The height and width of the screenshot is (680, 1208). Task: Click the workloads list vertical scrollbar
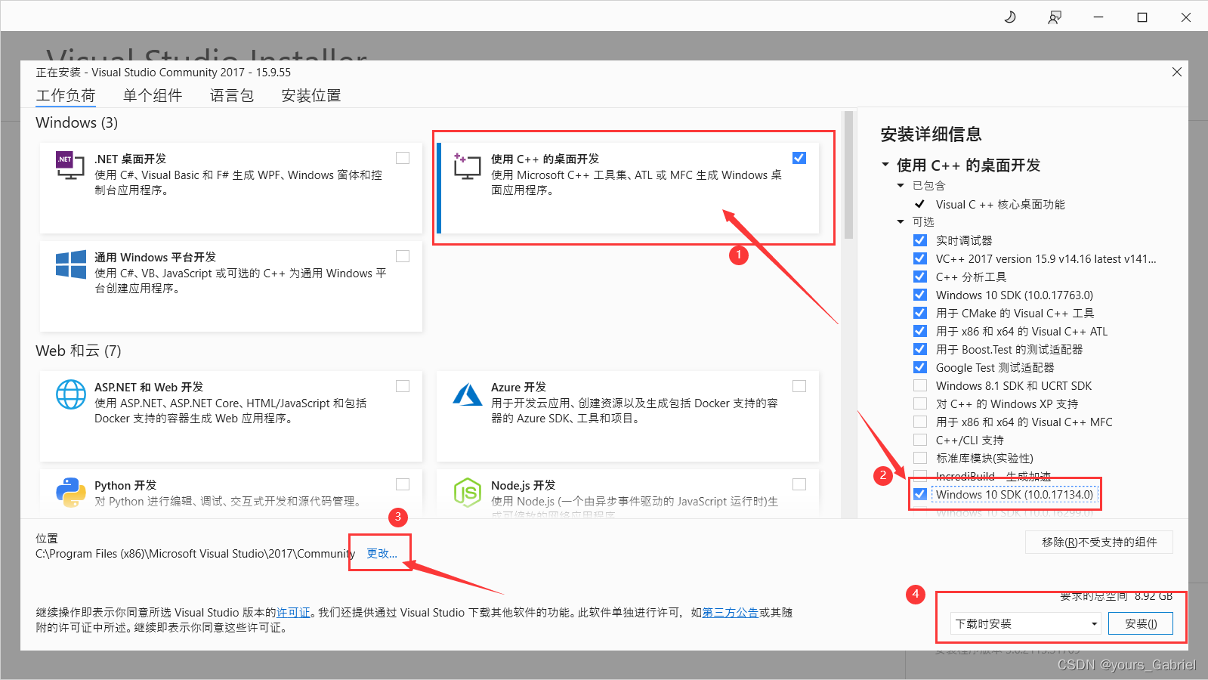coord(848,175)
